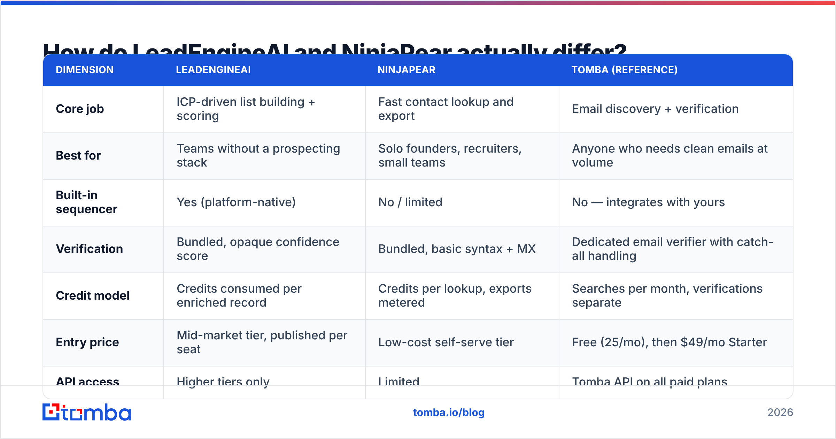Click the Tomba logo
836x439 pixels.
(87, 412)
